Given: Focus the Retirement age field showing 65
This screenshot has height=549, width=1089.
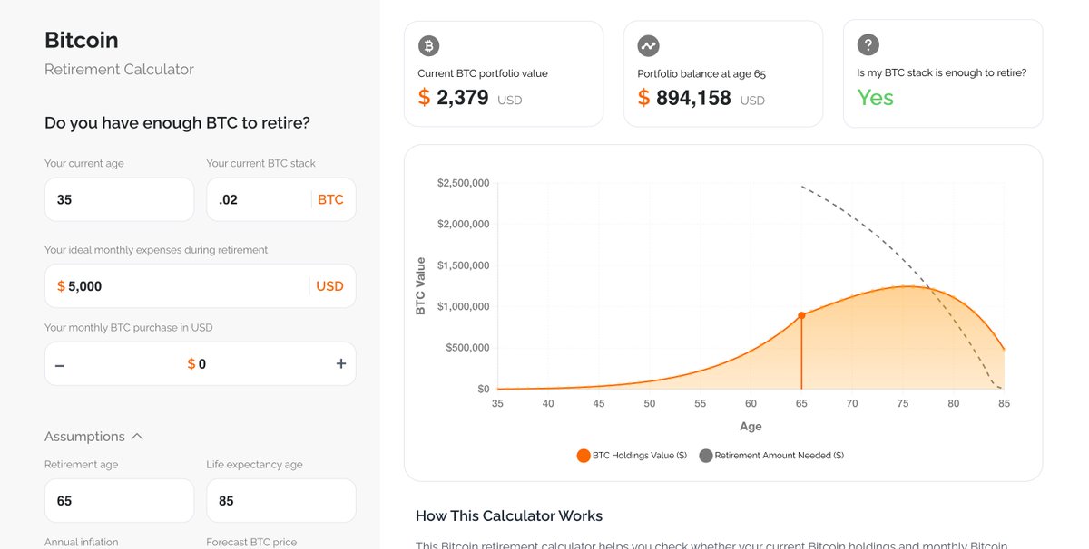Looking at the screenshot, I should (x=119, y=501).
